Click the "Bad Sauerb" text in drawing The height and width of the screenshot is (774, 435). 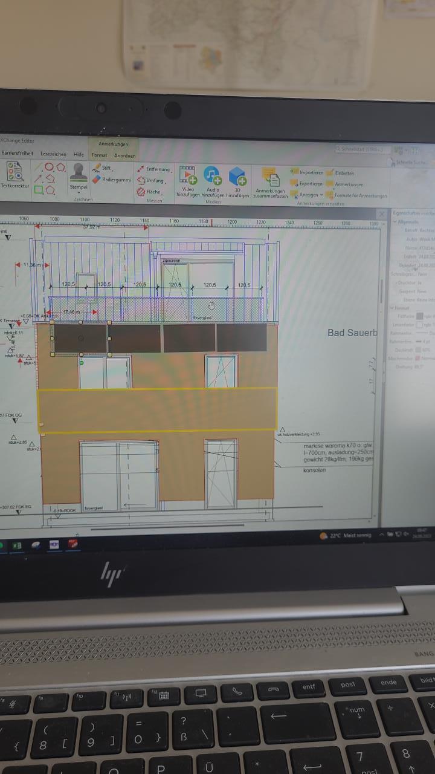coord(352,333)
